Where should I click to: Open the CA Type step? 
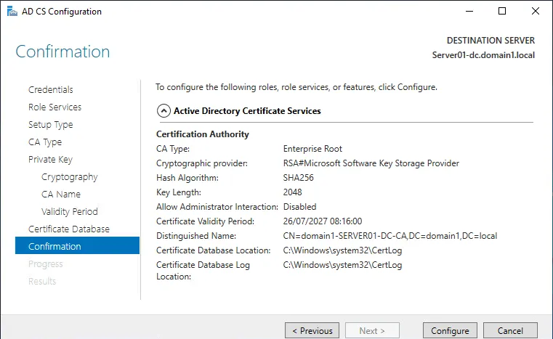point(45,142)
